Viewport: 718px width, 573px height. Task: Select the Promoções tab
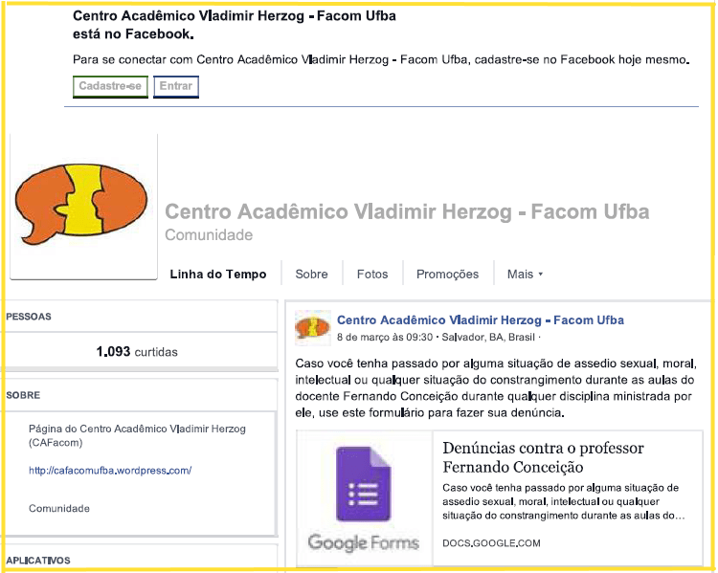(447, 275)
